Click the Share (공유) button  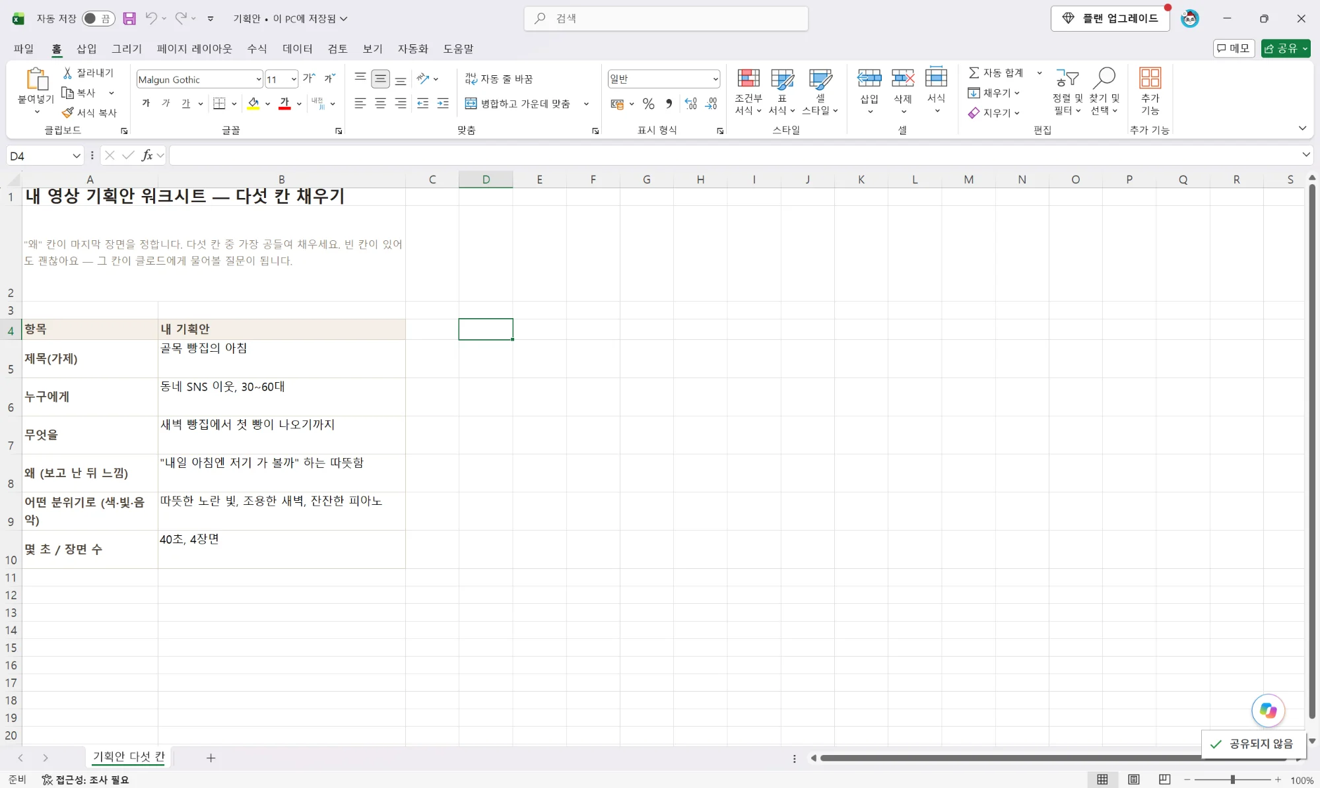[1285, 48]
